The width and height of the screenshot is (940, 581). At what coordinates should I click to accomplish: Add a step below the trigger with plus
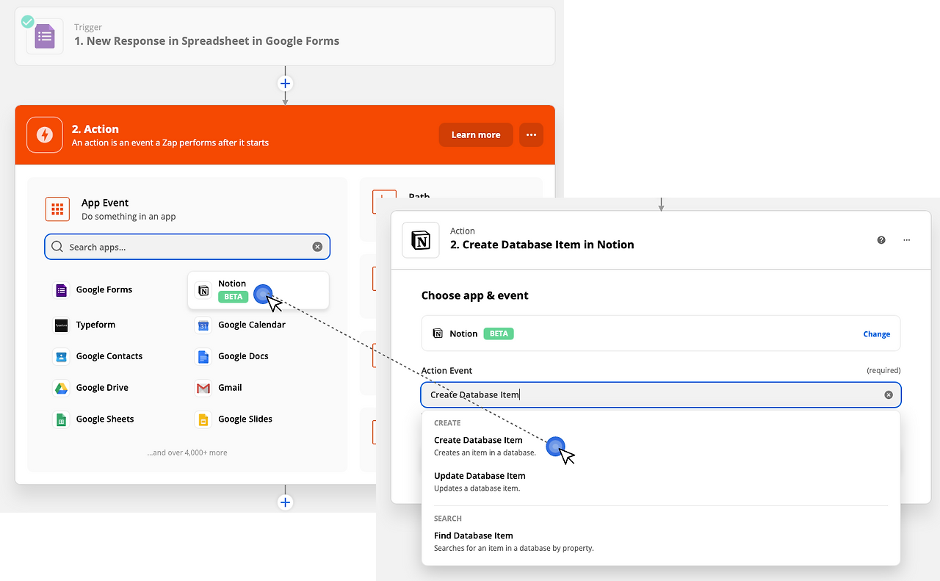(x=286, y=83)
